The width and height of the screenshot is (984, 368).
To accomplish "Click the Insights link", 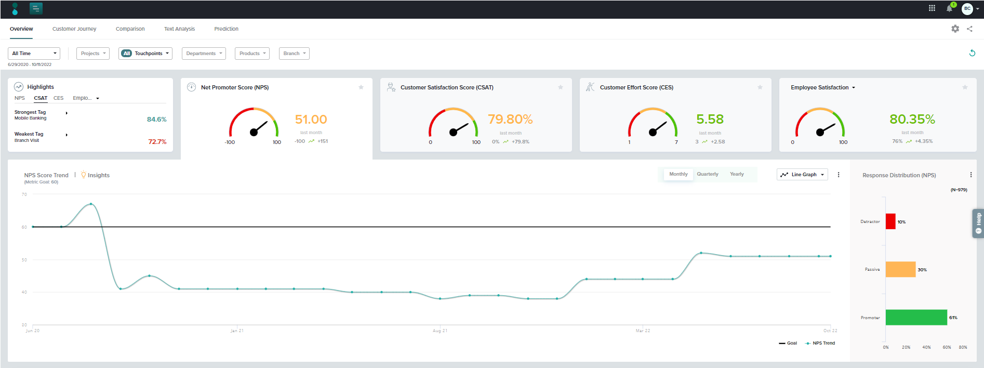I will 98,176.
